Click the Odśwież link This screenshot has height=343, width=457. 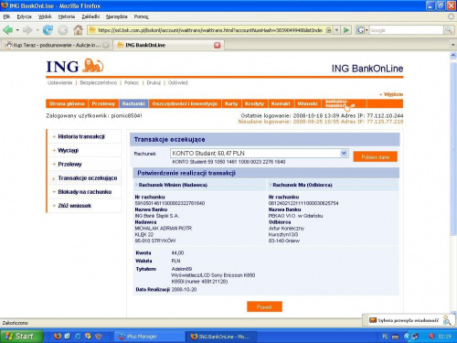178,82
